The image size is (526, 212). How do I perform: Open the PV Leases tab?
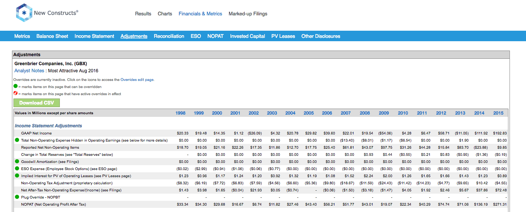click(x=283, y=36)
